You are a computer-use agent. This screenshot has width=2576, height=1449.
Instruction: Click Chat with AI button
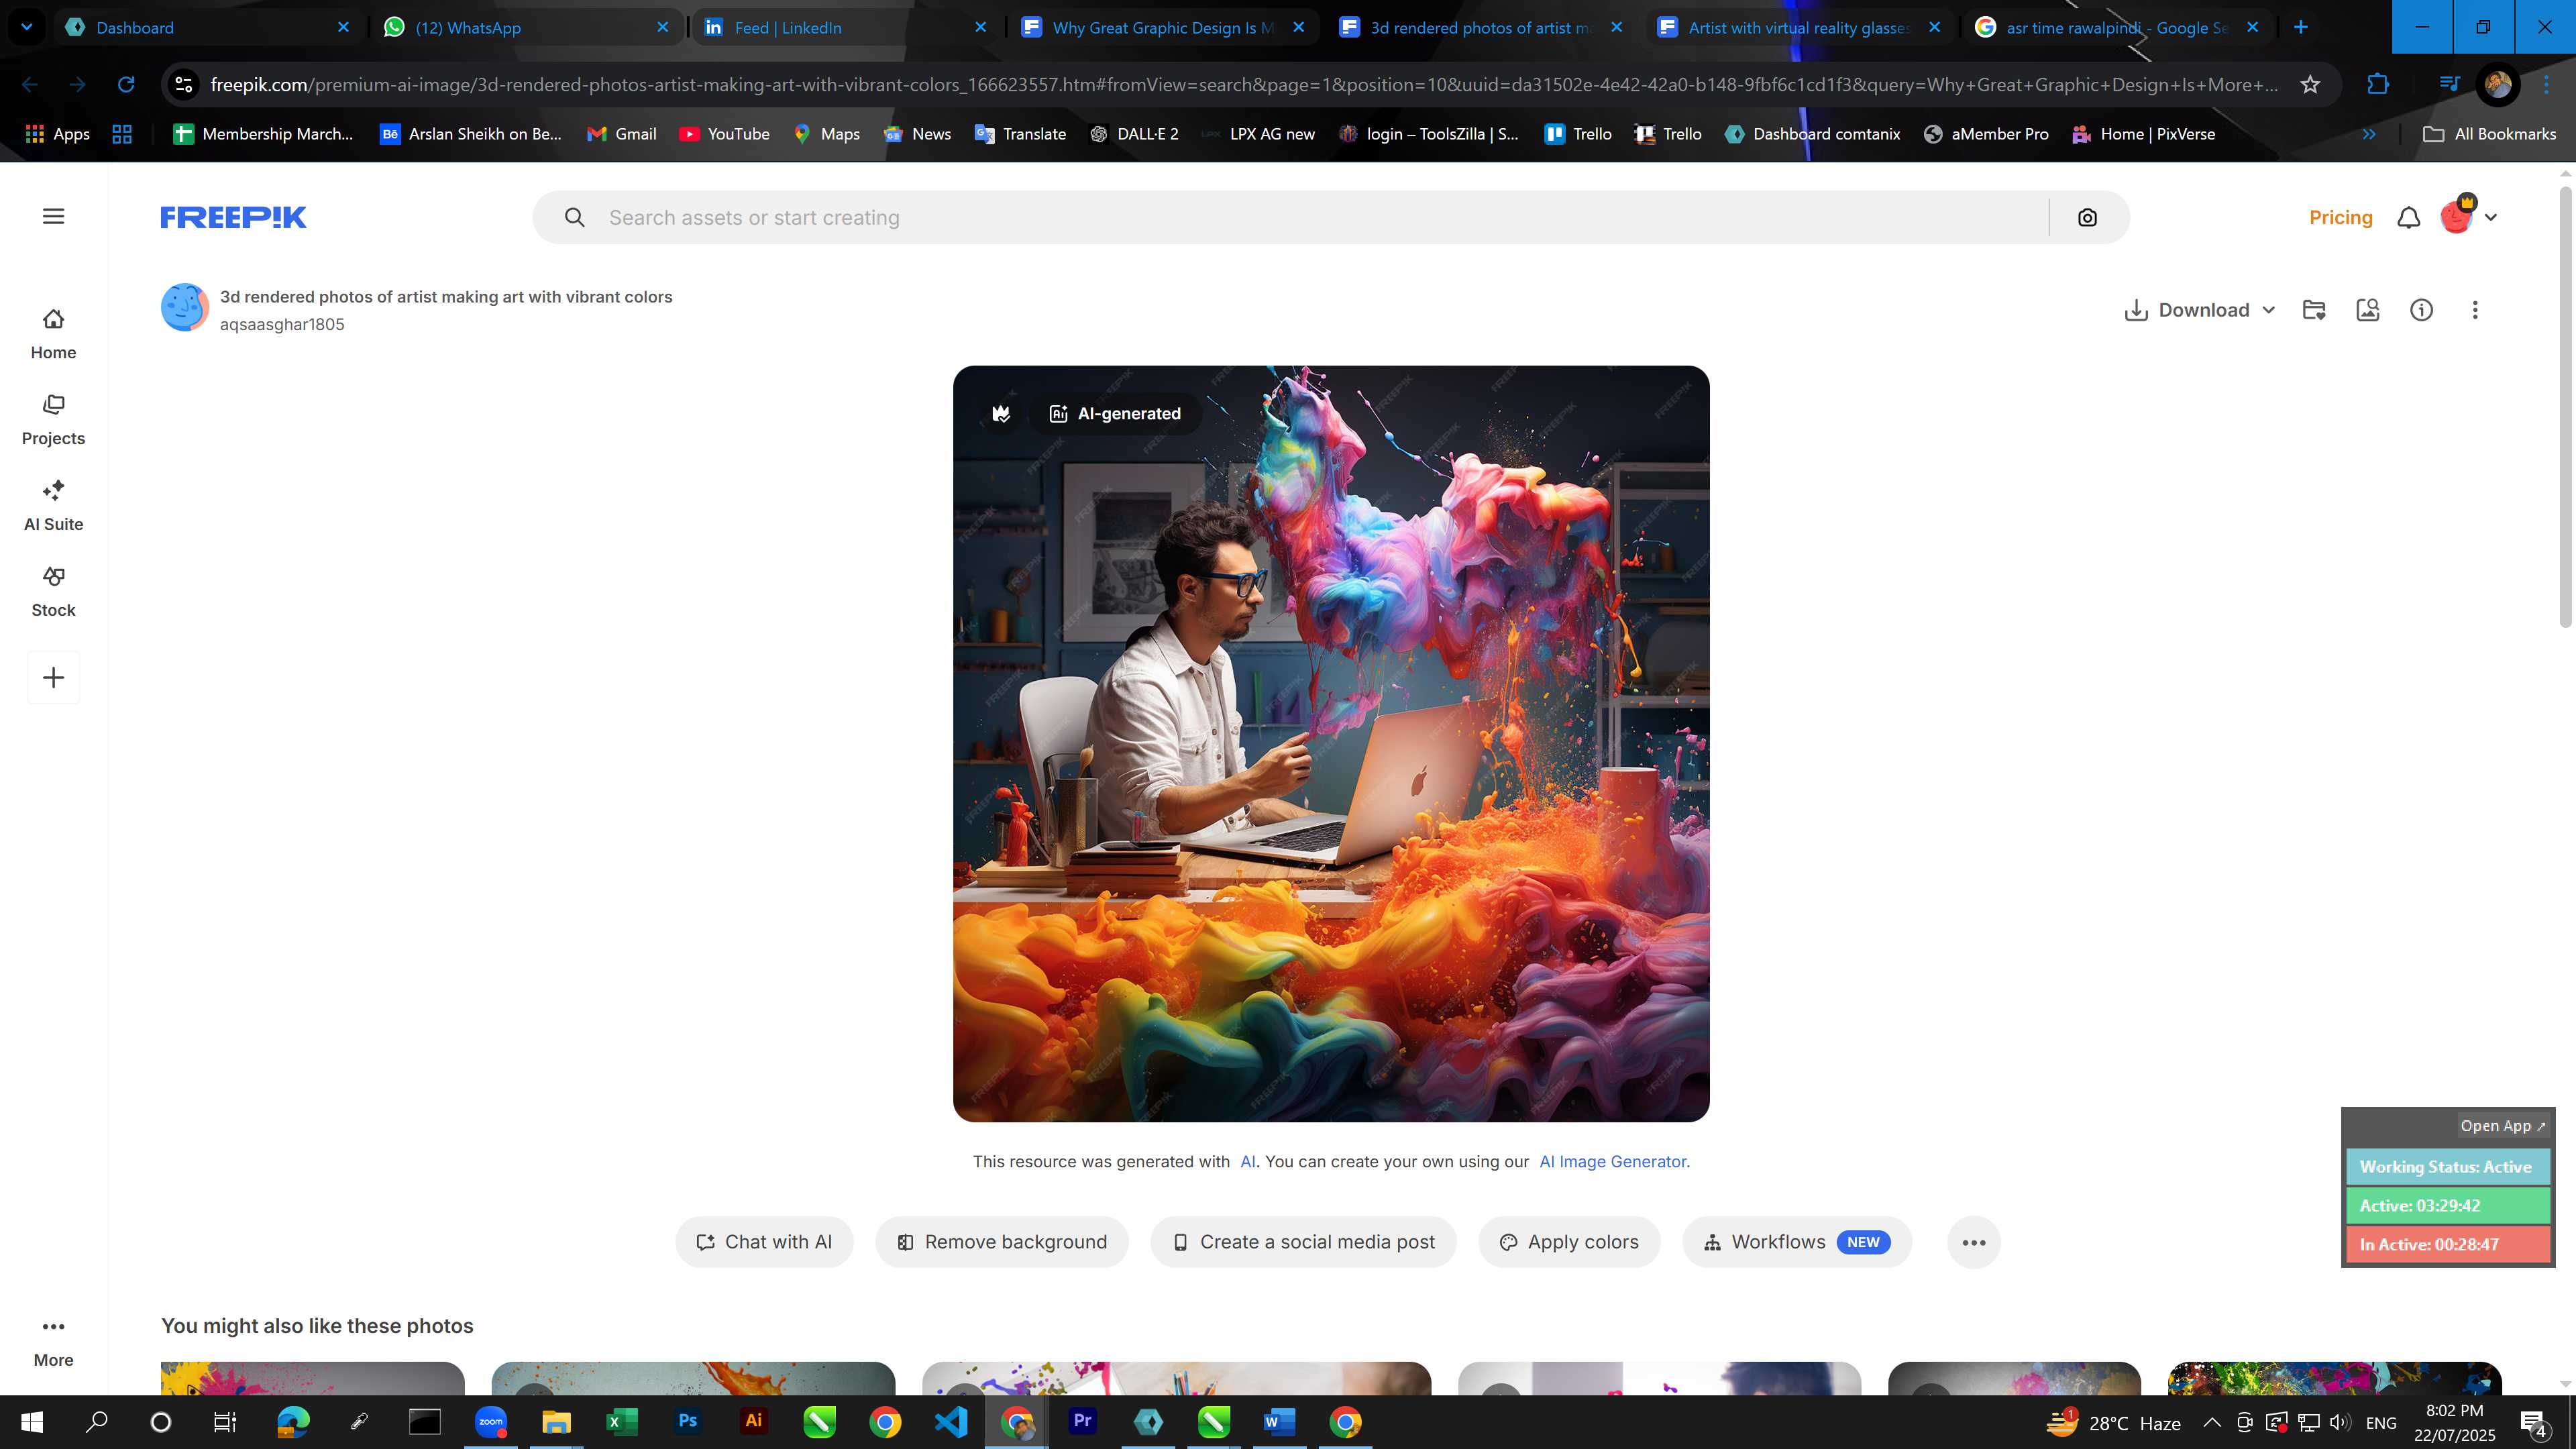click(x=764, y=1242)
